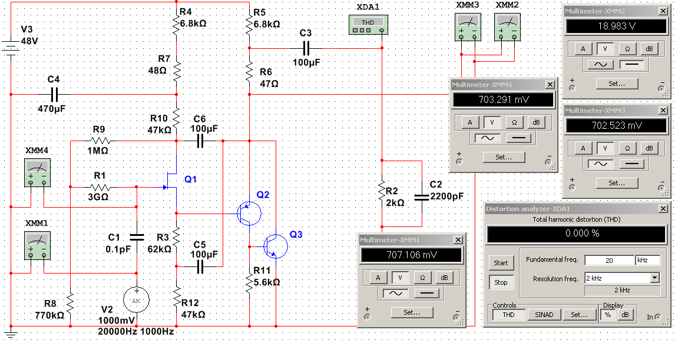The height and width of the screenshot is (340, 675).
Task: Select the XMM1 multimeter instrument icon
Action: (x=38, y=245)
